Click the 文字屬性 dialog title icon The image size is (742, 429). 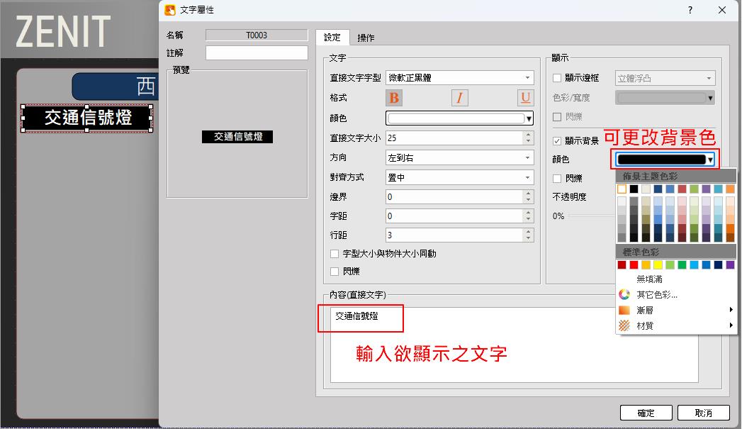[x=170, y=10]
